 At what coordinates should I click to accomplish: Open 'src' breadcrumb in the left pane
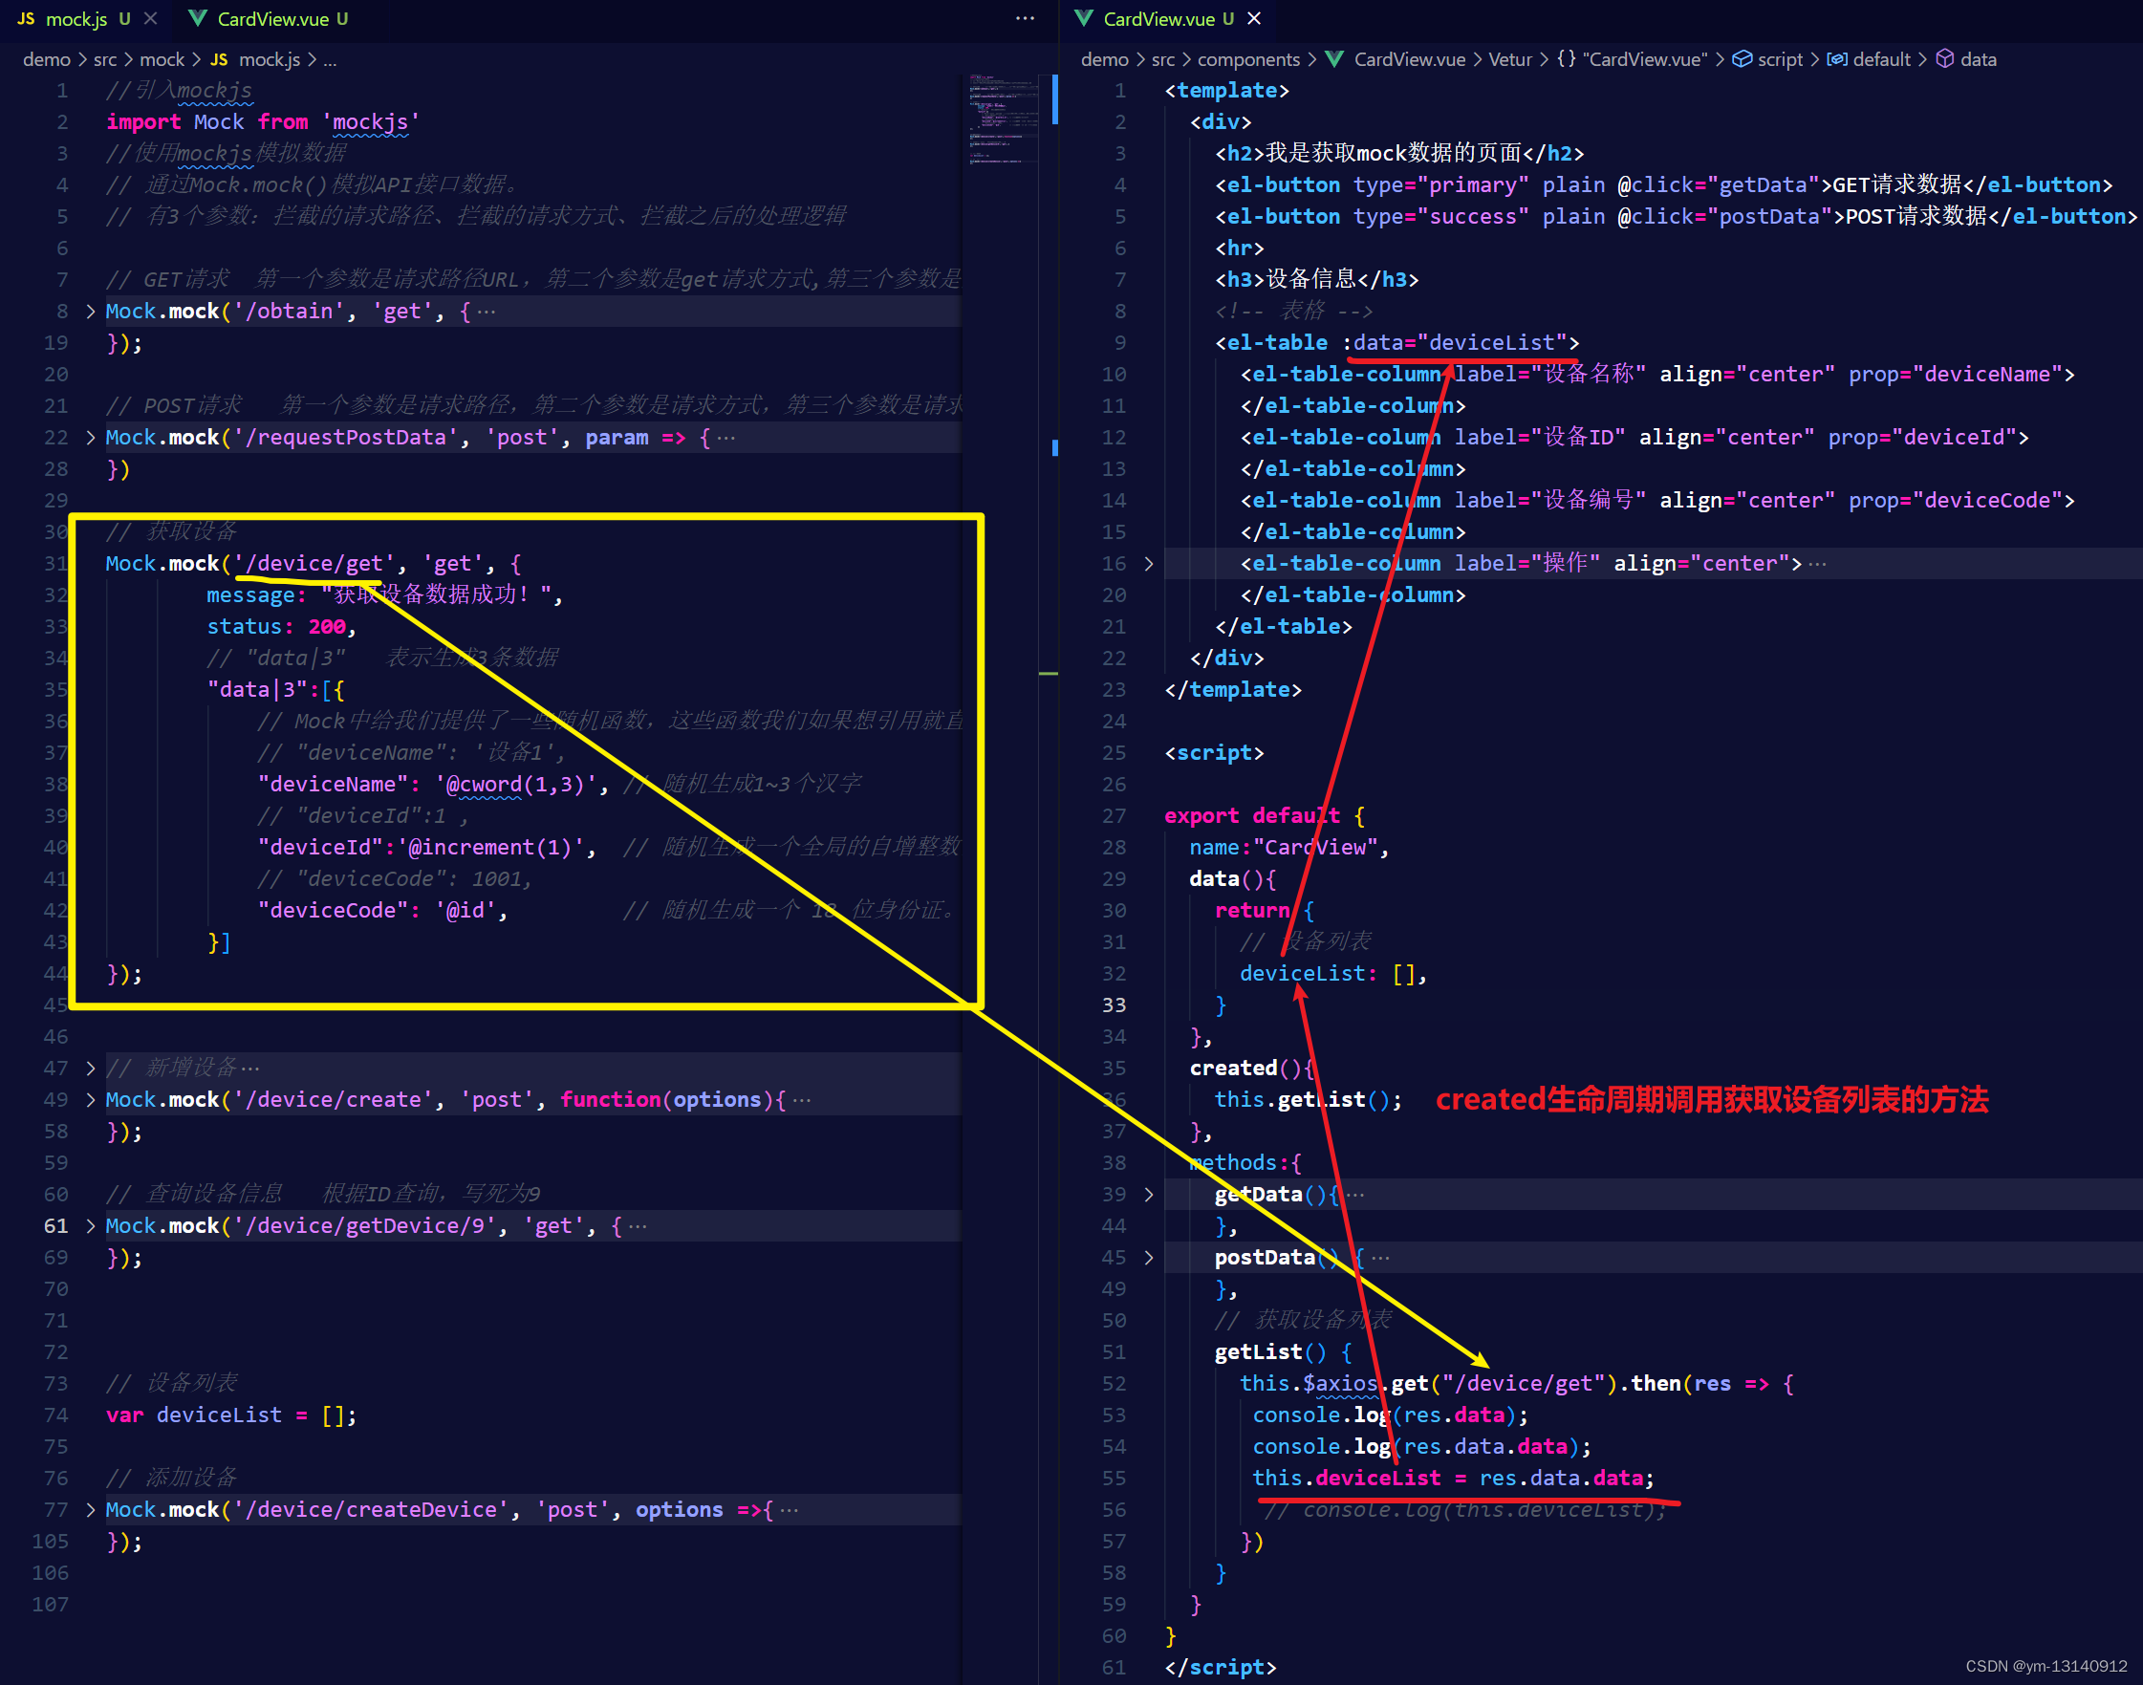(104, 60)
